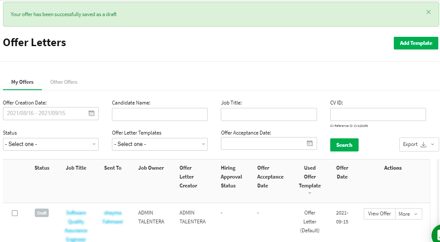Click the Export download icon
This screenshot has width=440, height=242.
(x=423, y=144)
